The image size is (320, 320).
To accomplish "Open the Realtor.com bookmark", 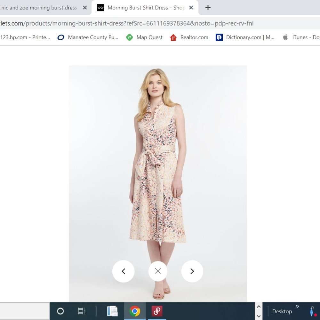I will coord(189,37).
